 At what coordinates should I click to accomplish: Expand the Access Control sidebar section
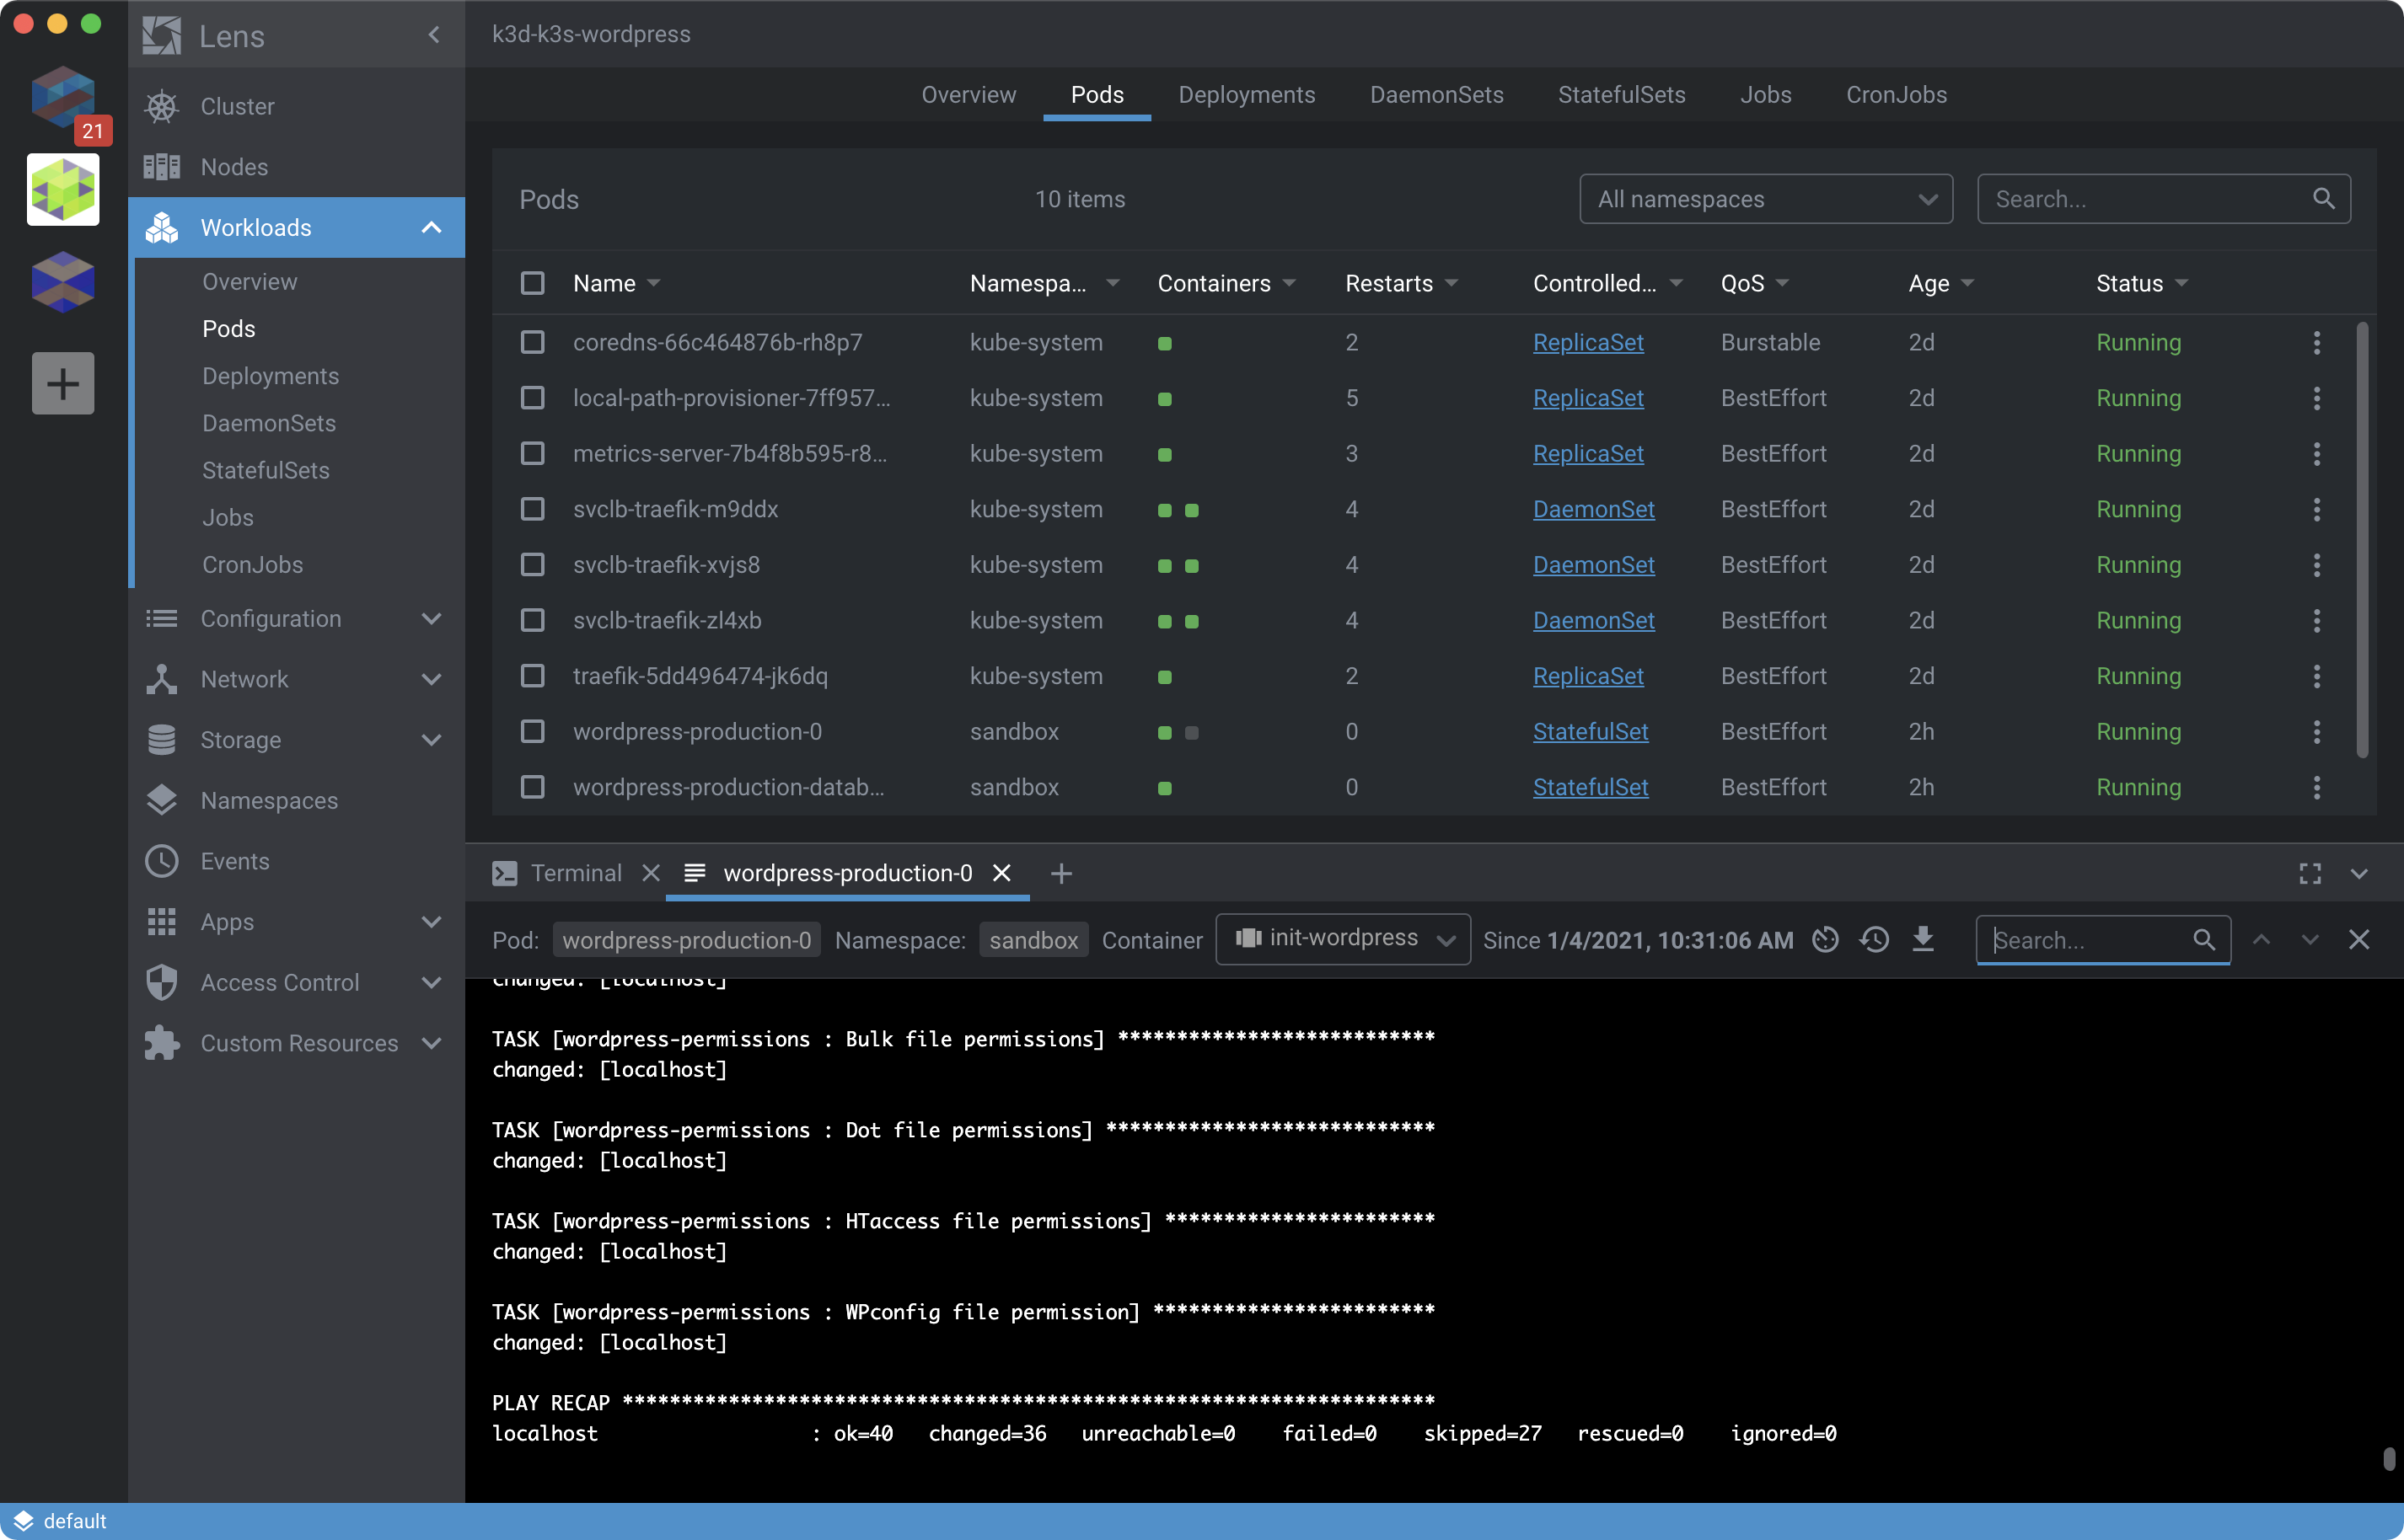[x=432, y=983]
